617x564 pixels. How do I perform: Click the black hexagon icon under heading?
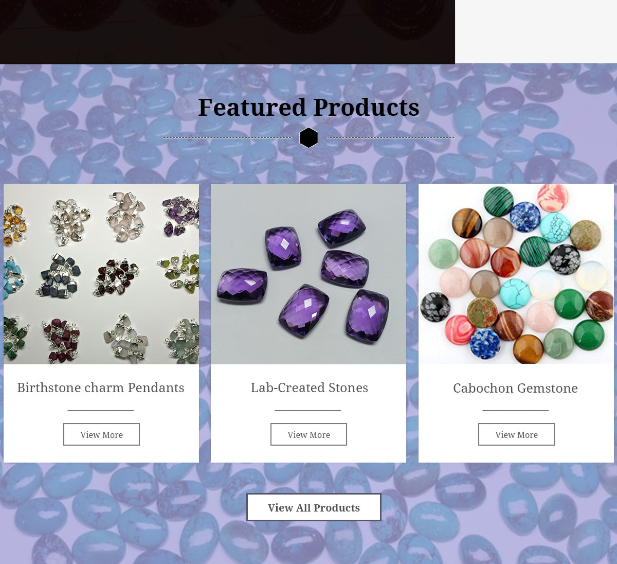(308, 137)
